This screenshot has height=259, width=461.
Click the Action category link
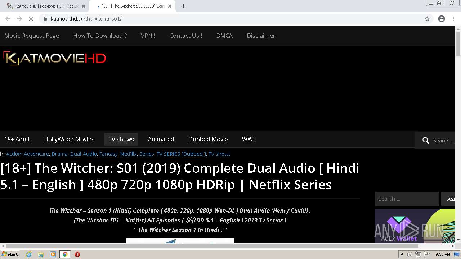14,154
